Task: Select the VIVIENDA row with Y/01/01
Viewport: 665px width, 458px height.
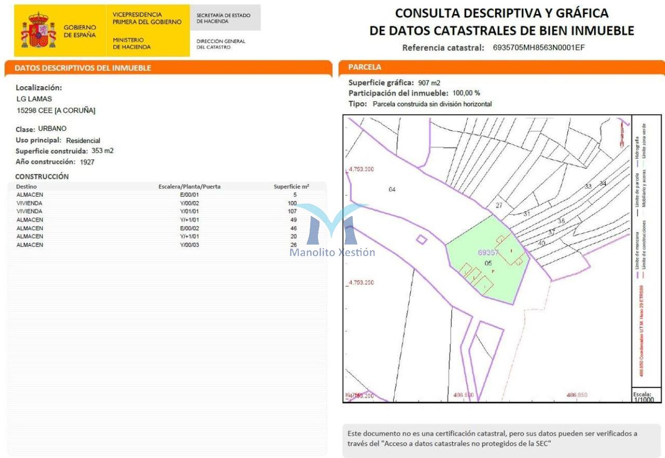Action: [156, 211]
